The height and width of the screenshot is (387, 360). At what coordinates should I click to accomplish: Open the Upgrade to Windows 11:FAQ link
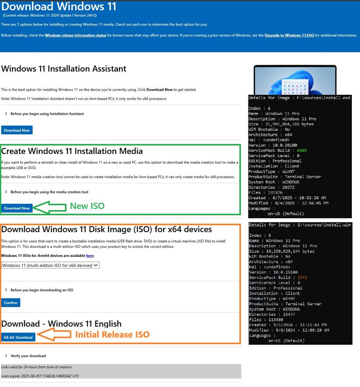tap(289, 35)
